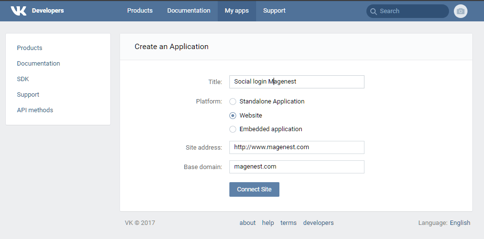Image resolution: width=484 pixels, height=239 pixels.
Task: Open the profile camera avatar
Action: click(461, 11)
